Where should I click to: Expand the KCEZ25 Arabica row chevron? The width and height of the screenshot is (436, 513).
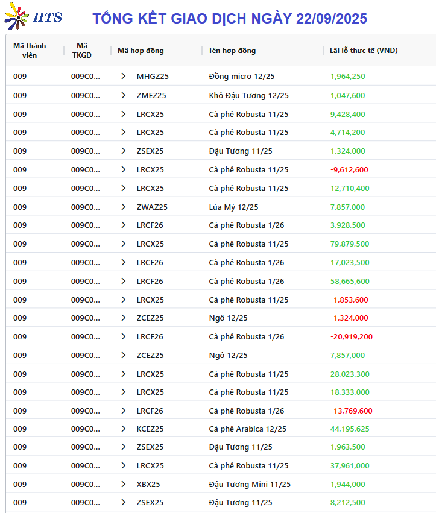[x=124, y=429]
